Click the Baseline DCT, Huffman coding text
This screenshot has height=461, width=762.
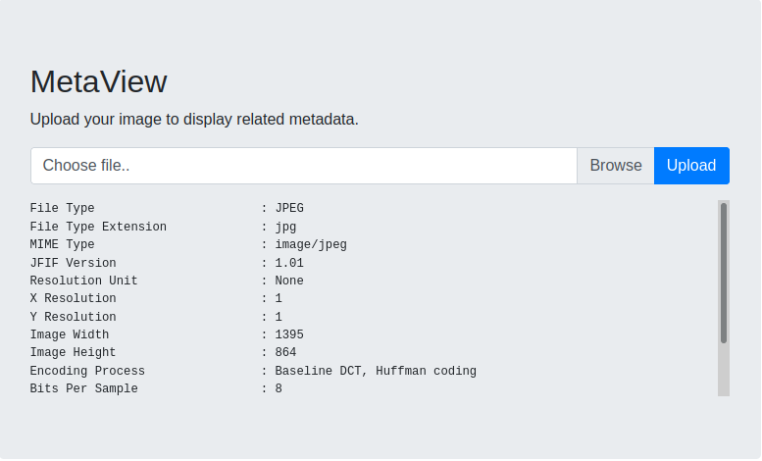coord(376,371)
